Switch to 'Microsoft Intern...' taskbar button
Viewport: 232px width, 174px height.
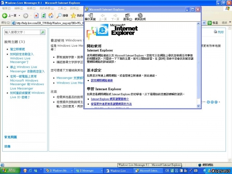(x=148, y=171)
